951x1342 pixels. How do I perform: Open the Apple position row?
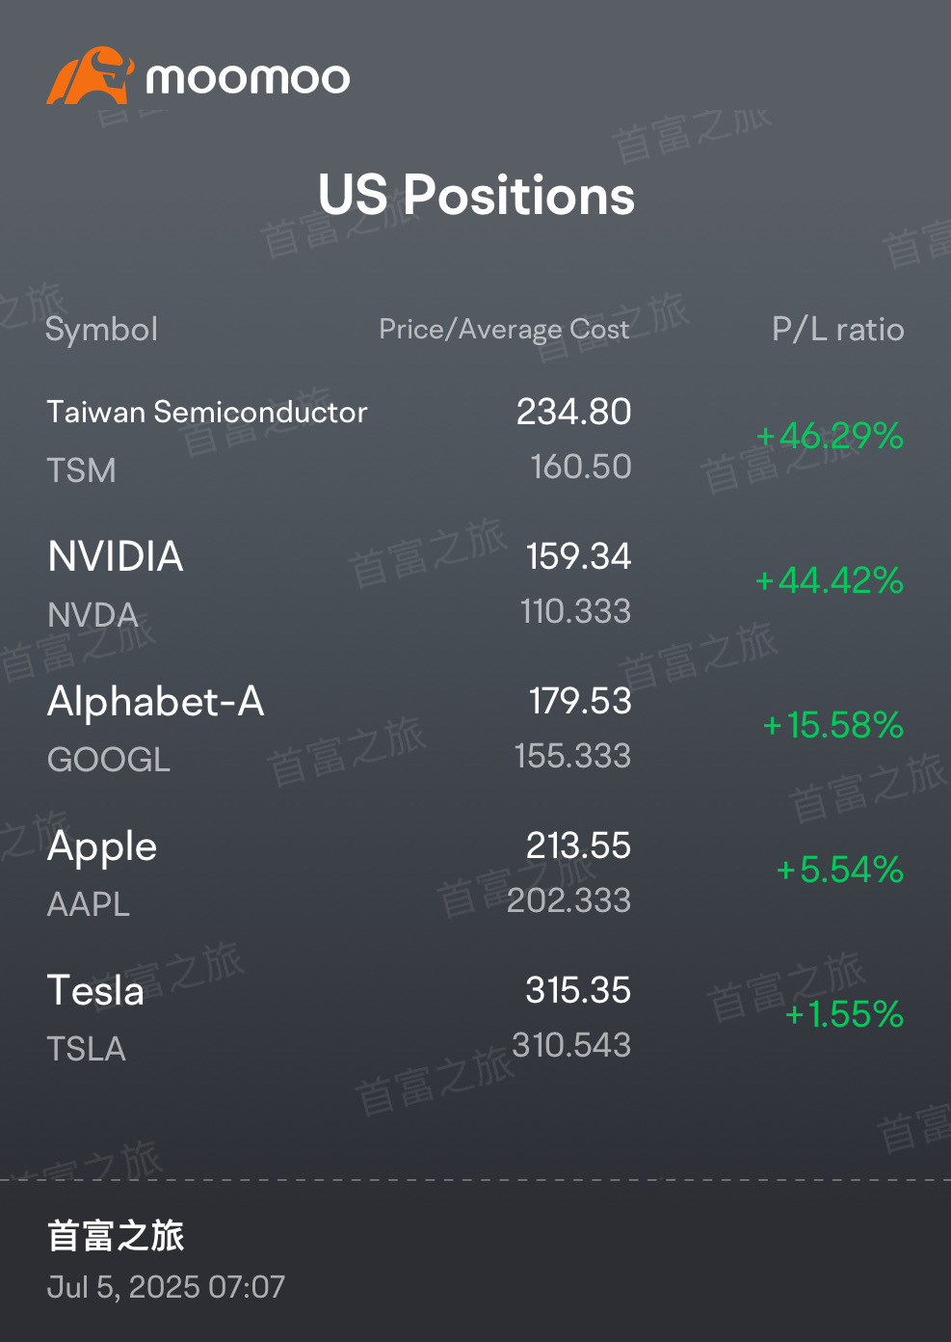(x=475, y=873)
